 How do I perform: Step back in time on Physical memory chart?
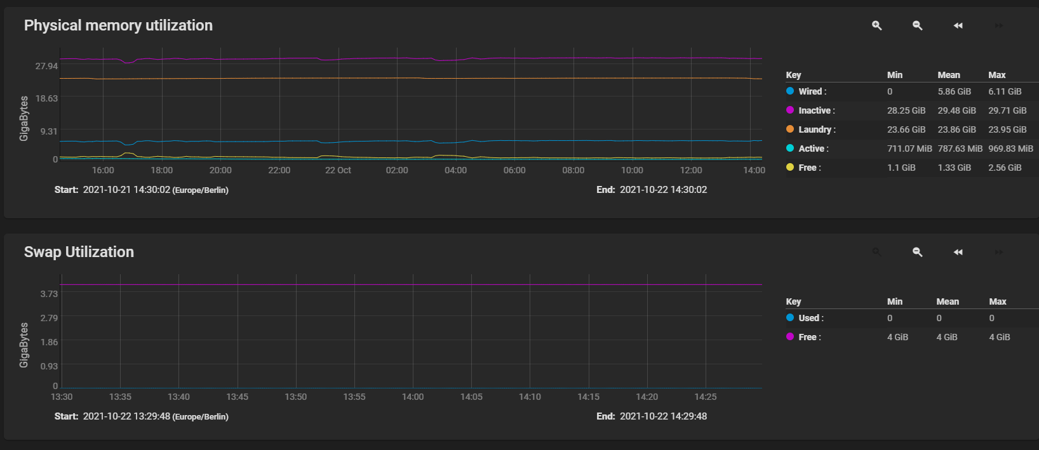pos(958,25)
